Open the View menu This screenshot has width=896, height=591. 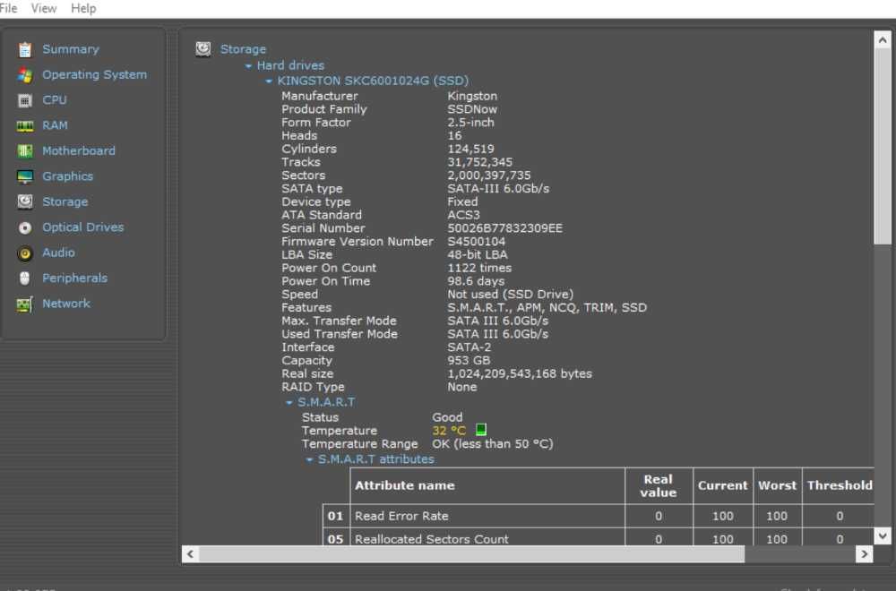(x=43, y=9)
